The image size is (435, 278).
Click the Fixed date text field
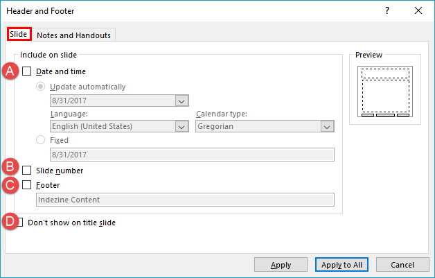192,155
